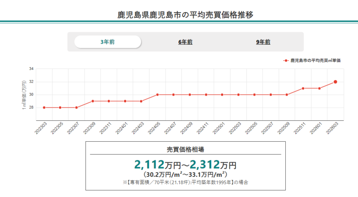Click the data point for 202401

coord(125,101)
